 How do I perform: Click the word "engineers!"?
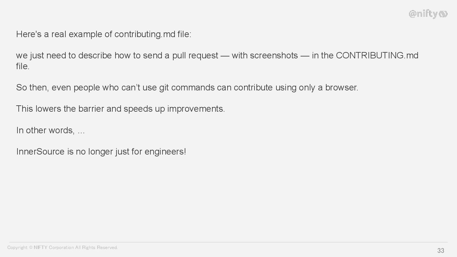tap(165, 152)
